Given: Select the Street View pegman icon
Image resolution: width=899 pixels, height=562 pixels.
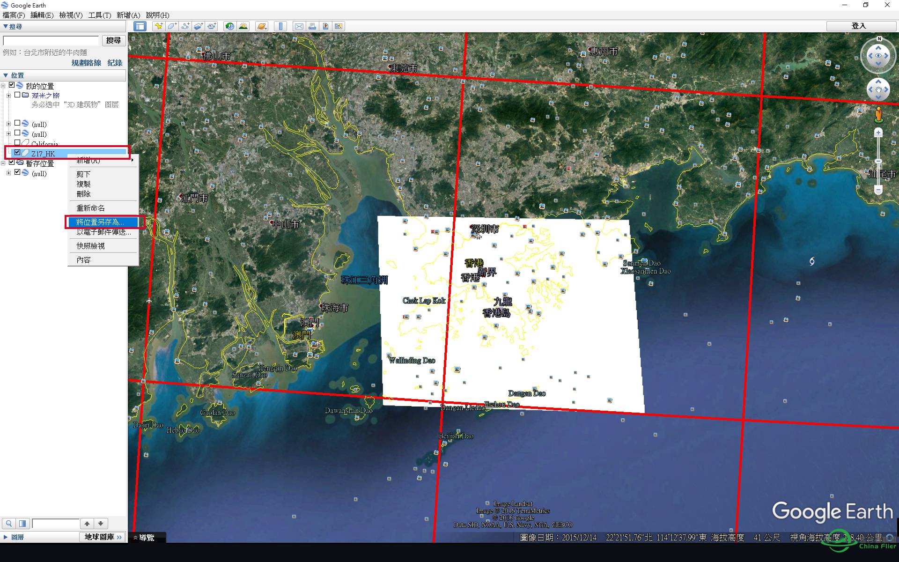Looking at the screenshot, I should (x=878, y=115).
